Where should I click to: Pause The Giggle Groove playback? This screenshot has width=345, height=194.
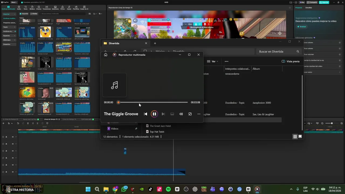154,114
